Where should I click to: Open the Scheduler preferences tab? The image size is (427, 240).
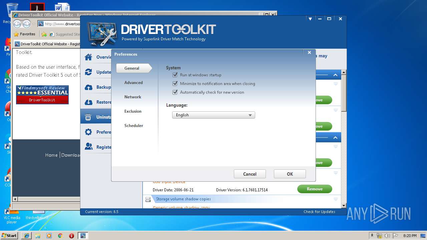134,126
